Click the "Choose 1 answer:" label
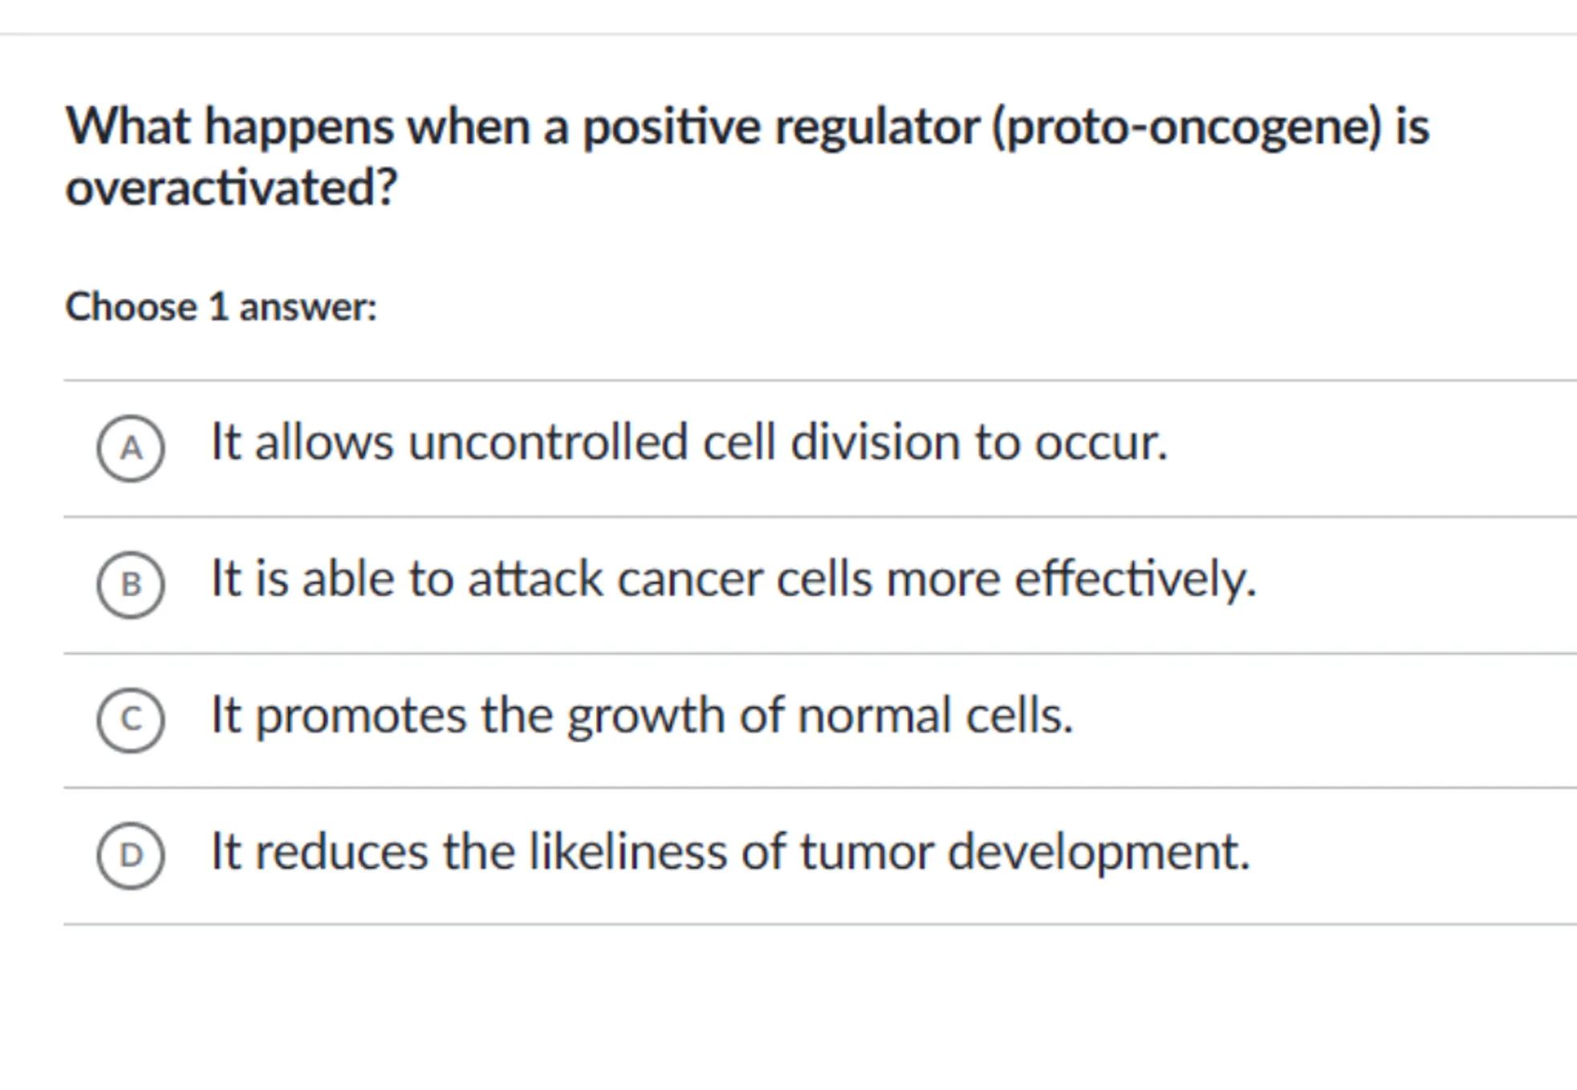1577x1090 pixels. tap(221, 307)
